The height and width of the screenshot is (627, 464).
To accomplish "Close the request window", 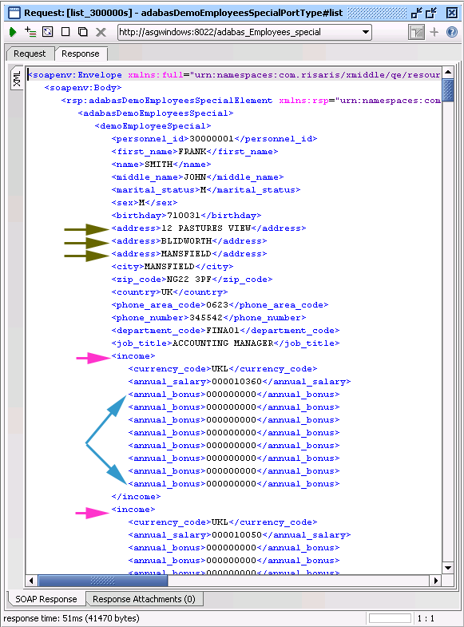I will coord(451,13).
